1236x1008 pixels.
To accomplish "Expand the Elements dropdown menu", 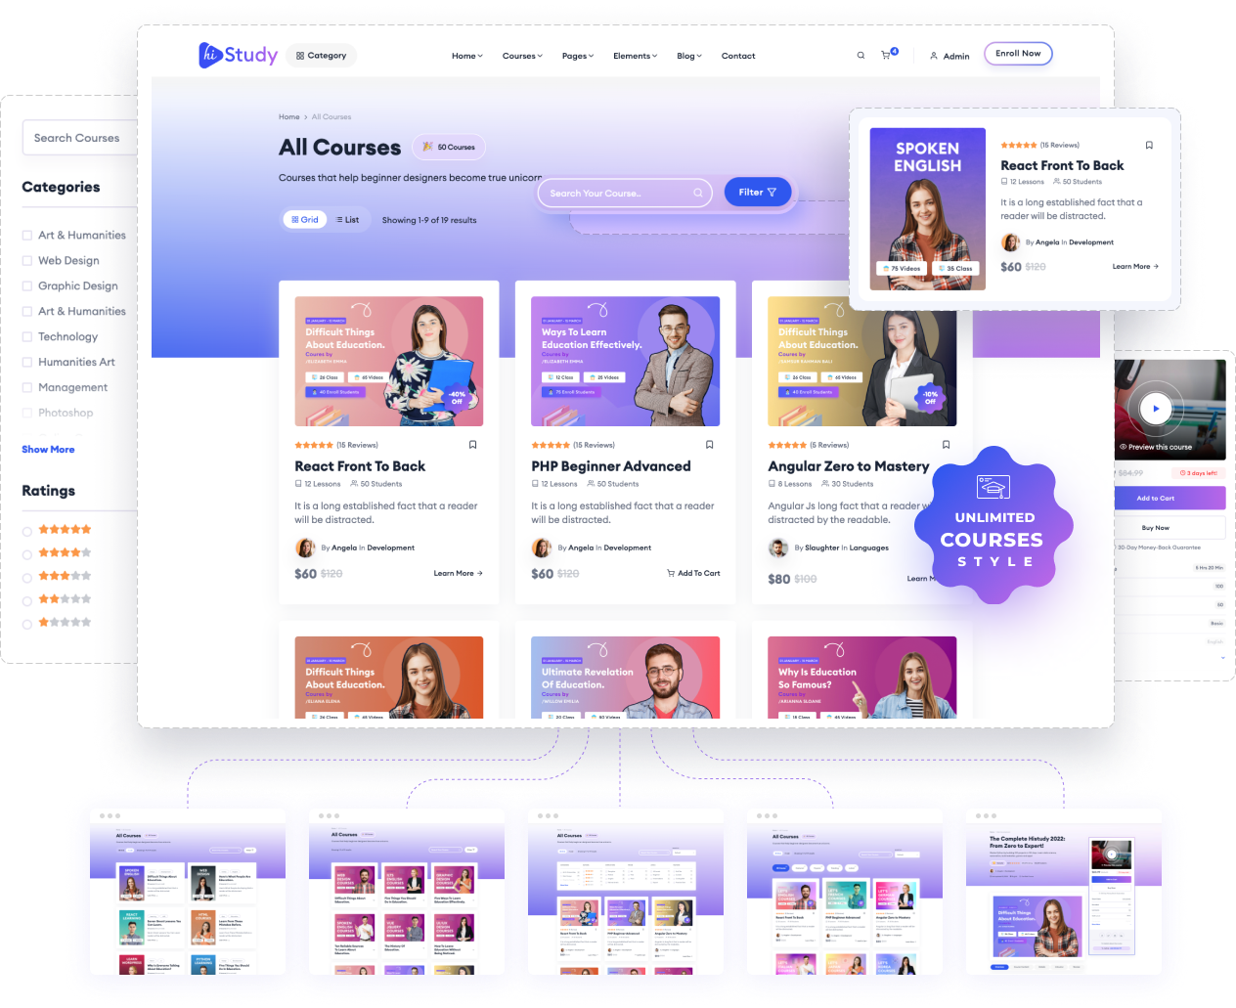I will pos(635,56).
